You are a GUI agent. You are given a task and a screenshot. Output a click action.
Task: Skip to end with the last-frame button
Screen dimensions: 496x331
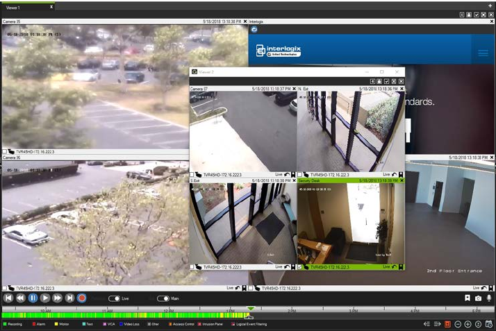pyautogui.click(x=69, y=298)
